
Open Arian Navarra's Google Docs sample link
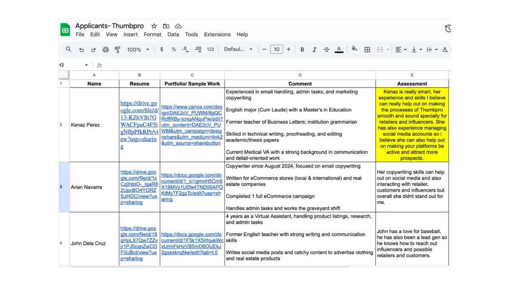[x=192, y=187]
